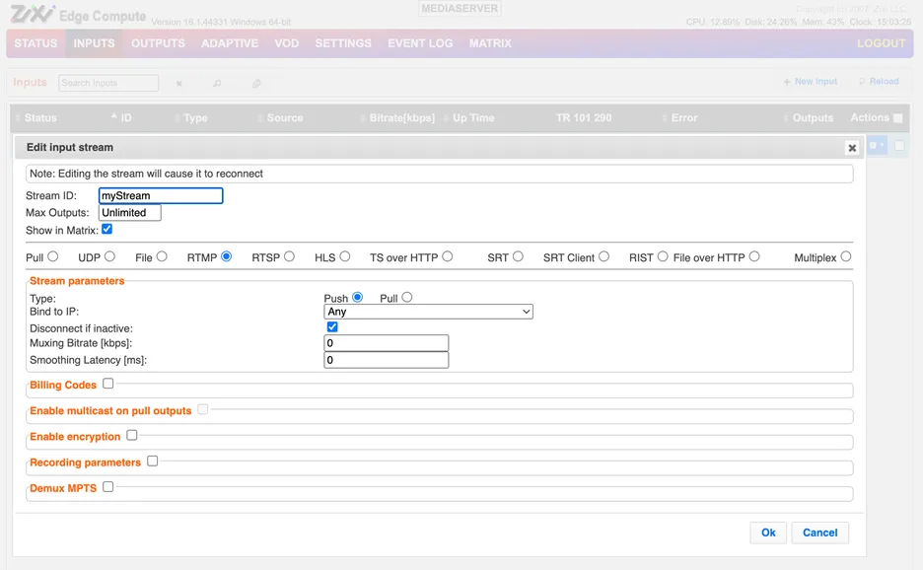923x570 pixels.
Task: Select the Multiplex input type radio
Action: tap(846, 256)
